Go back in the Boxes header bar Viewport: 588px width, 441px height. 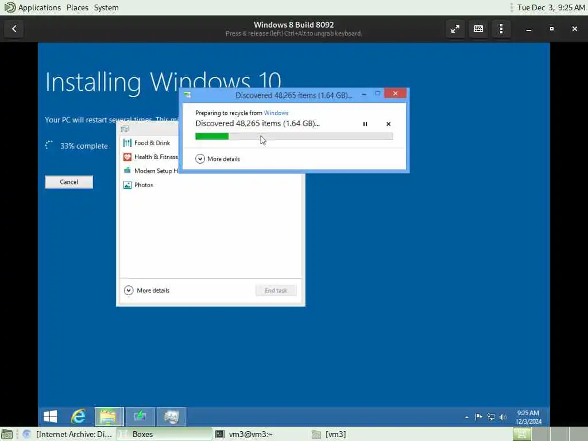[x=14, y=29]
